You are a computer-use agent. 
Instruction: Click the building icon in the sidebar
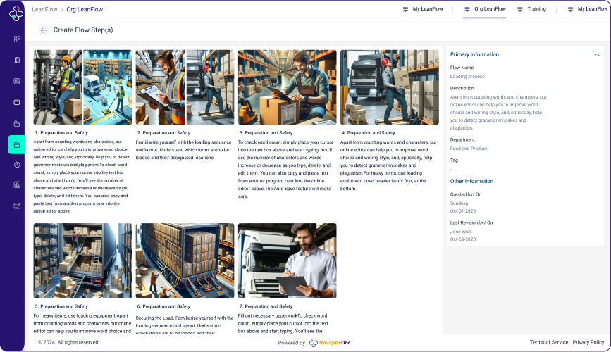(x=17, y=60)
